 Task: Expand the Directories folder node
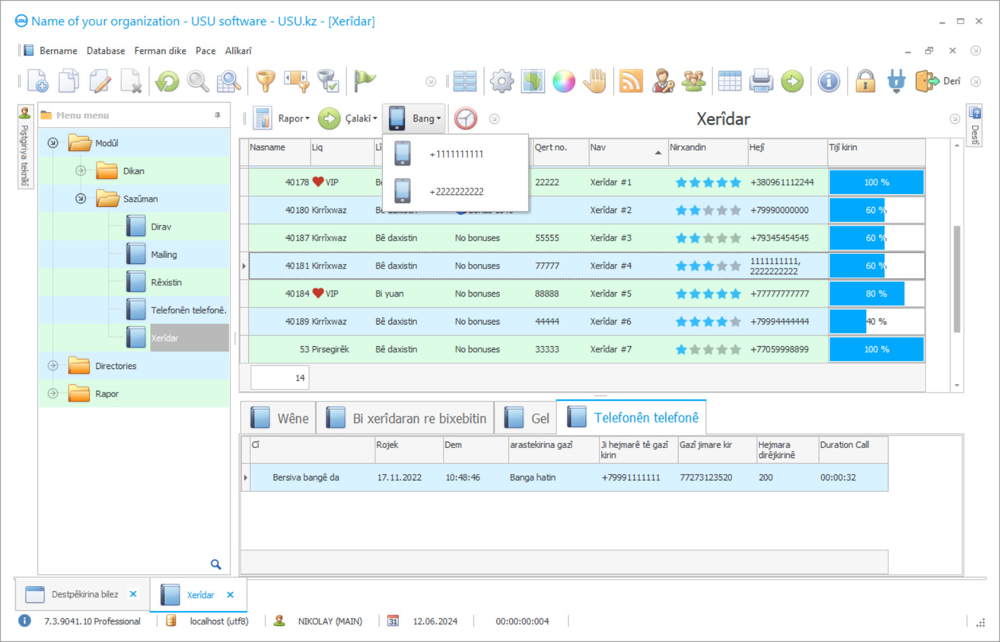point(53,366)
